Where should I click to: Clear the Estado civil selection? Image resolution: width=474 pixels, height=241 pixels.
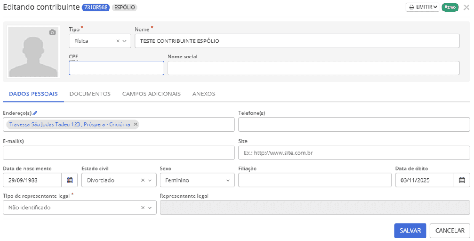click(143, 180)
